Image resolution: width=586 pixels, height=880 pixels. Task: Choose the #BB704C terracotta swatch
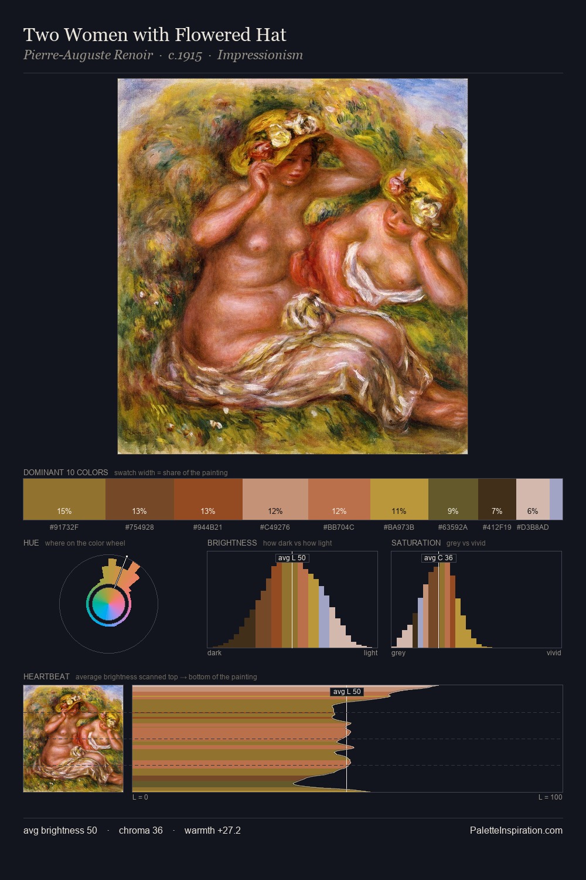coord(339,499)
